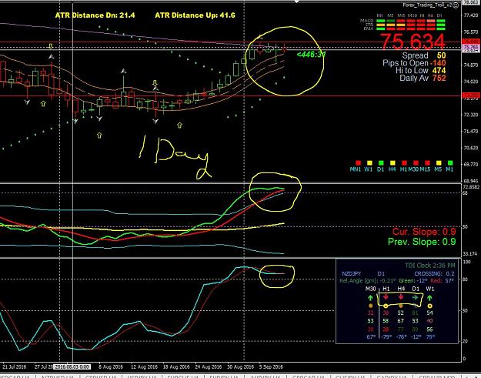Viewport: 481px width, 378px height.
Task: Click the green right arrow under D1
Action: tap(416, 297)
